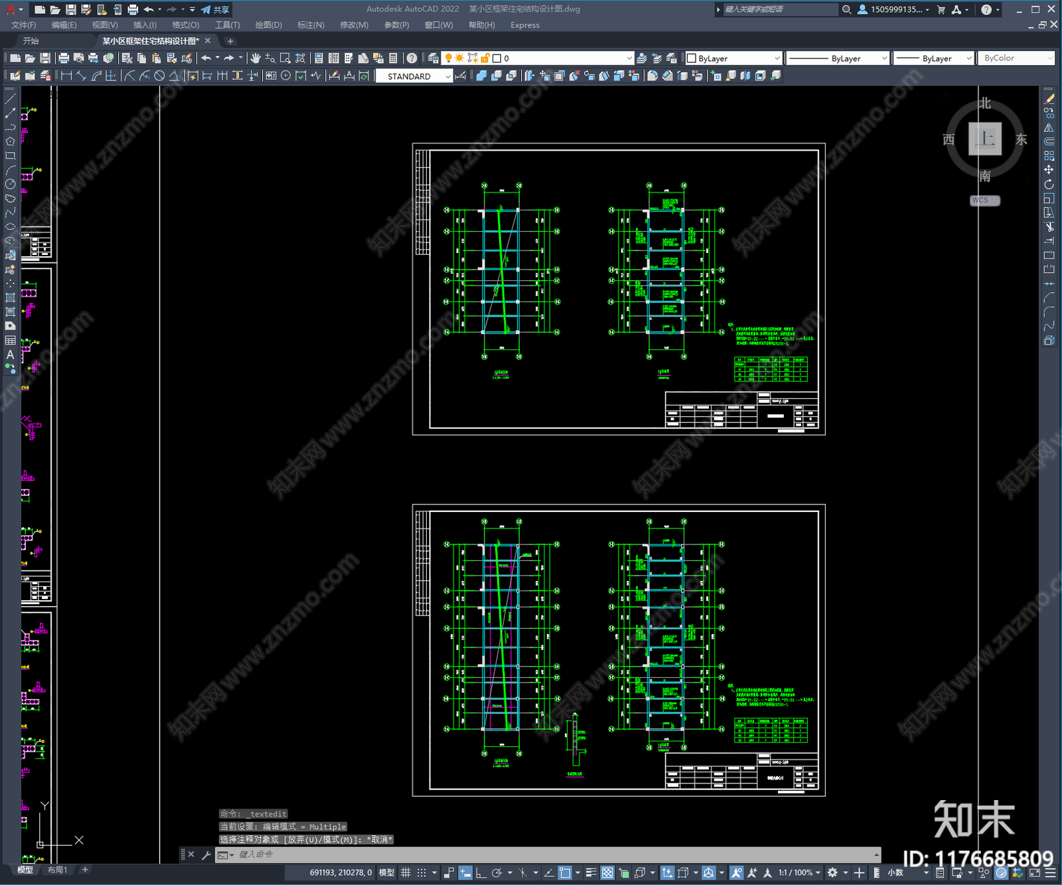This screenshot has width=1062, height=885.
Task: Click the new drawing tab plus button
Action: tap(230, 41)
